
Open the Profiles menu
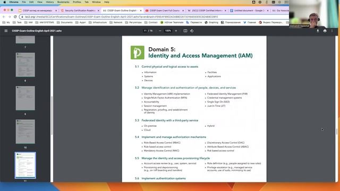76,2
